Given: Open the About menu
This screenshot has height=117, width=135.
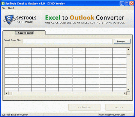Looking at the screenshot, I should 11,8.
